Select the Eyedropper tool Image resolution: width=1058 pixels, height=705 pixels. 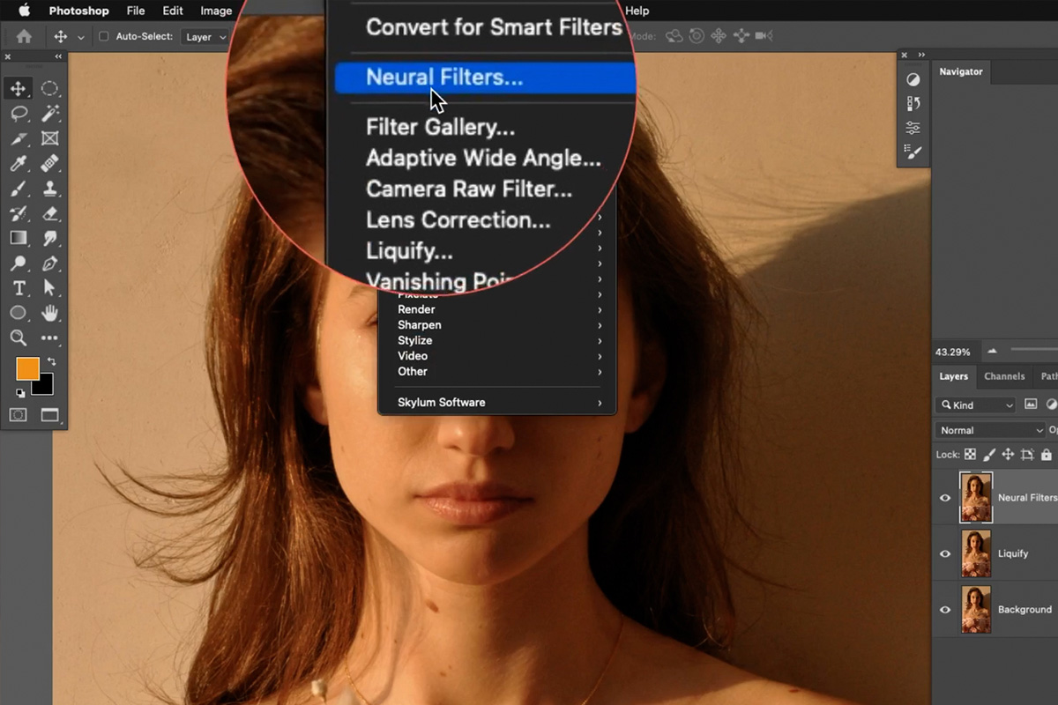coord(19,163)
